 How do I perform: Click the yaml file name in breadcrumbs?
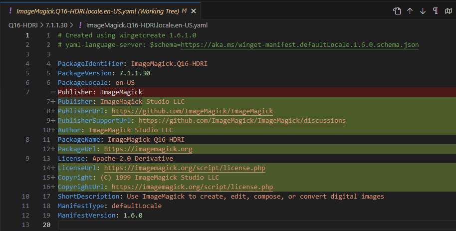coord(147,25)
